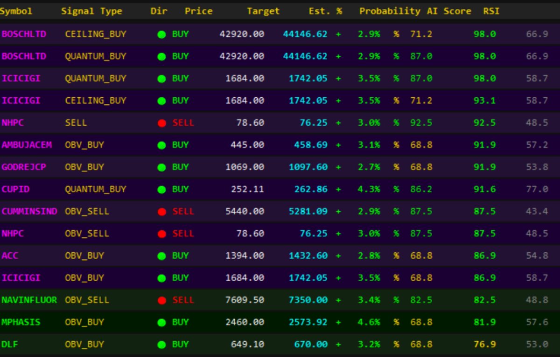The image size is (560, 357).
Task: Select the CUPID symbol
Action: (x=15, y=189)
